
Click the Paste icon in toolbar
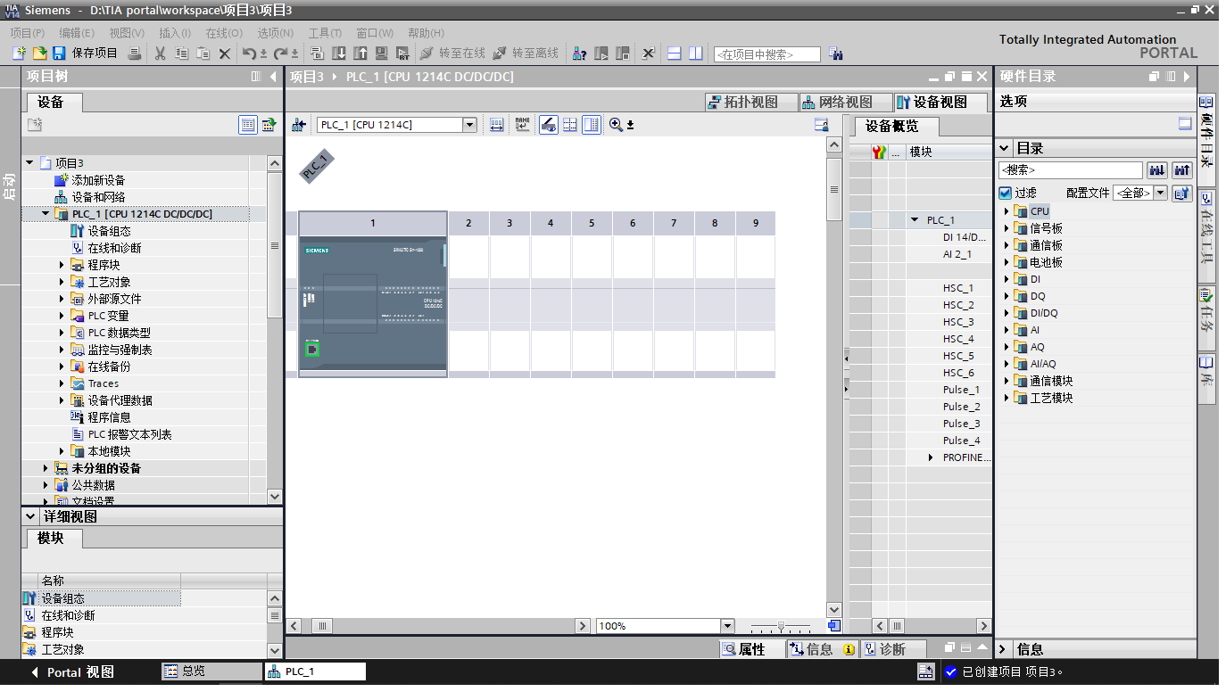pyautogui.click(x=203, y=54)
